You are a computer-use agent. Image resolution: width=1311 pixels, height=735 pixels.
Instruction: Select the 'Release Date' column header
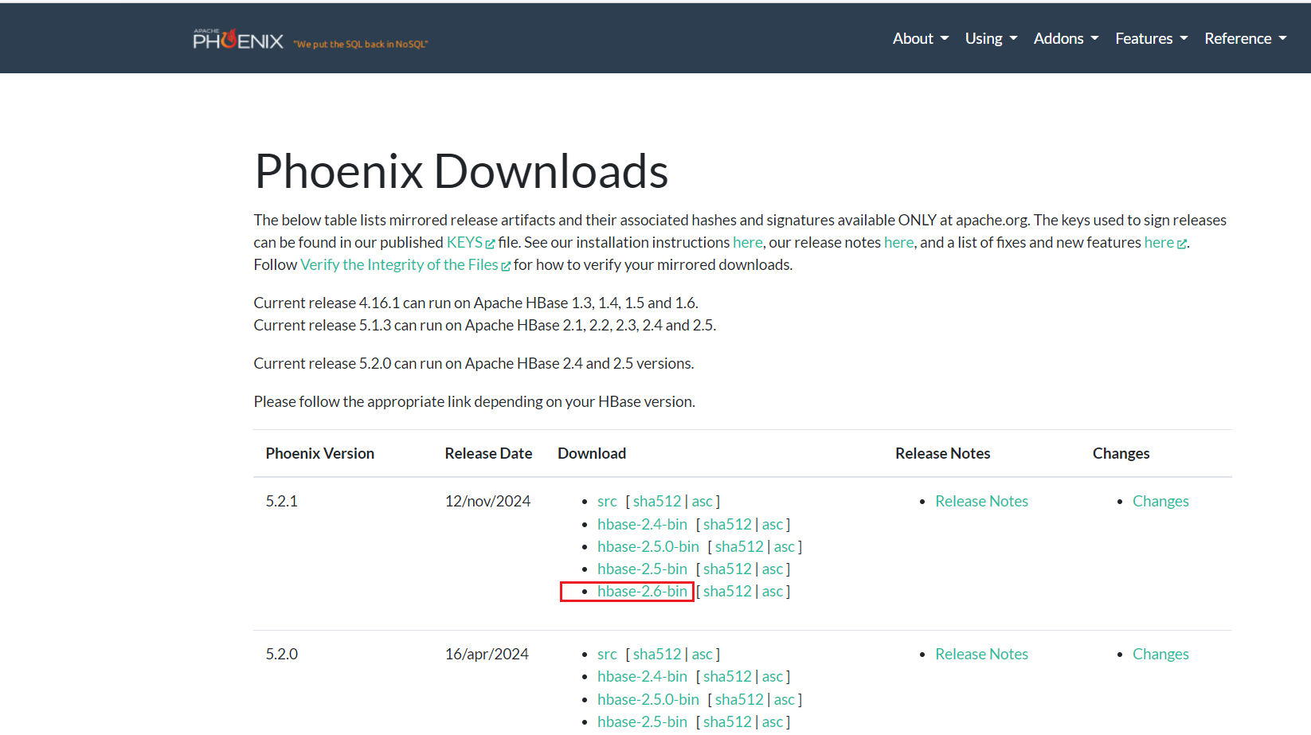pyautogui.click(x=488, y=453)
